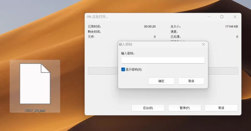The image size is (251, 131).
Task: Send extraction to background with 后台(B)
Action: [148, 108]
